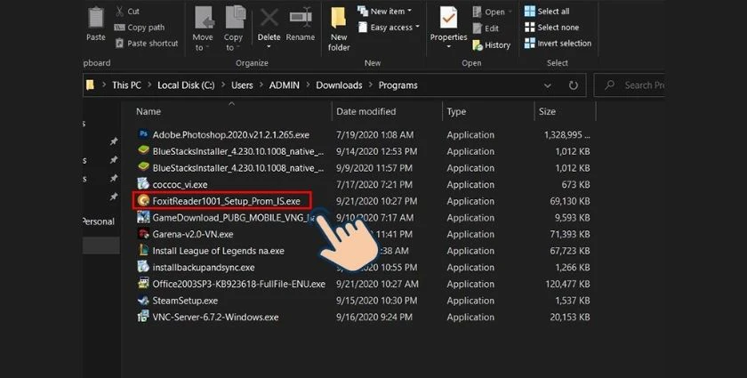Click the Delete X icon
This screenshot has height=378, width=747.
[269, 18]
